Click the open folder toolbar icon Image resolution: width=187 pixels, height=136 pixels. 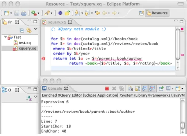pyautogui.click(x=67, y=13)
